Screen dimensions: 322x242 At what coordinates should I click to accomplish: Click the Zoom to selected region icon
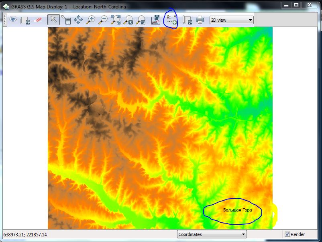pos(116,19)
